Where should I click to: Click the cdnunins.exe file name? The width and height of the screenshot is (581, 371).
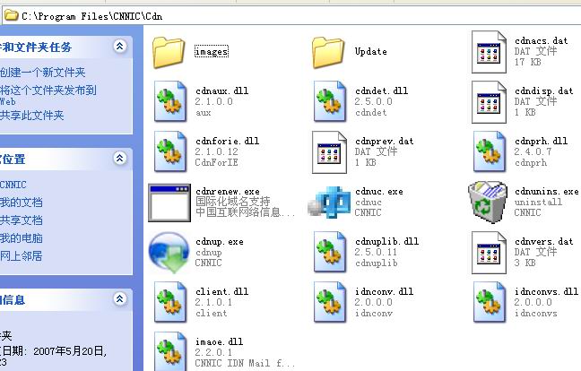pyautogui.click(x=547, y=192)
